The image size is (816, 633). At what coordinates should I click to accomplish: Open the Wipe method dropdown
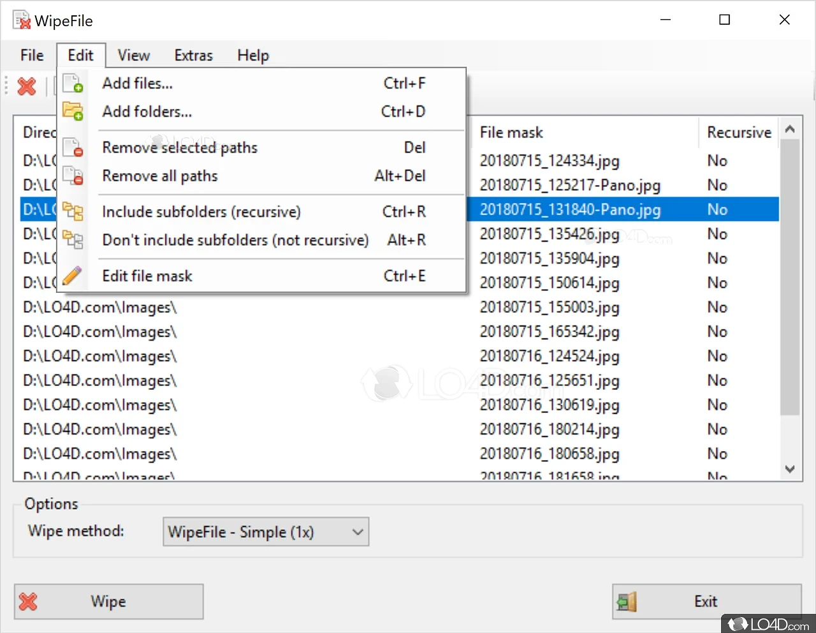click(x=358, y=532)
